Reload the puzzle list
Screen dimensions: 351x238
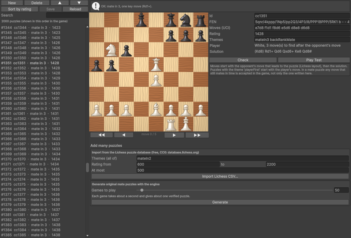pos(75,9)
